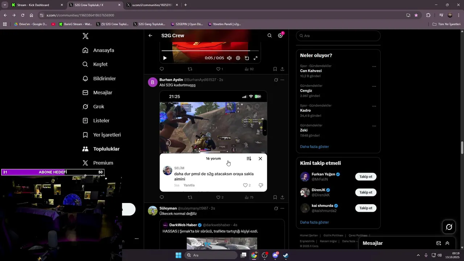This screenshot has height=261, width=464.
Task: Play the video at the top of the feed
Action: point(165,58)
